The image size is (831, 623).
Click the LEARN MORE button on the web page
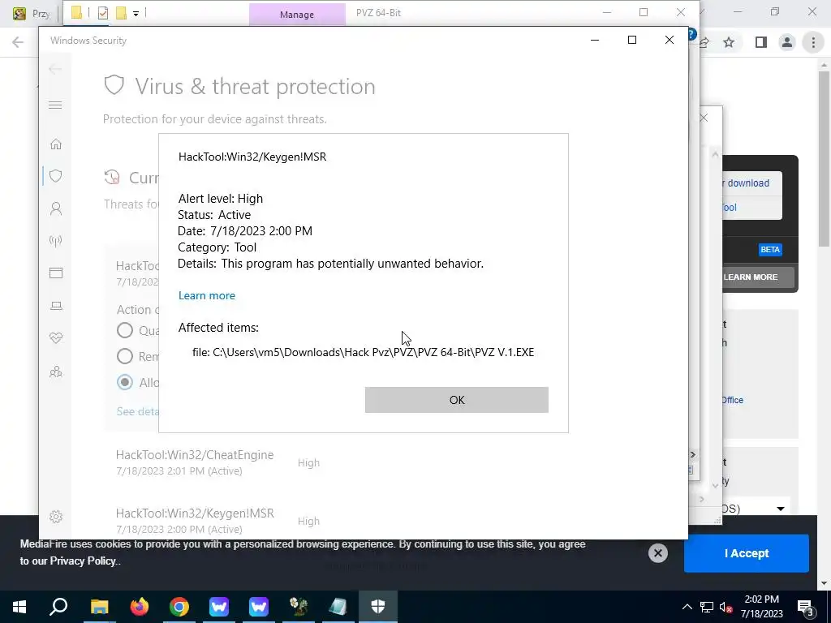(x=758, y=277)
